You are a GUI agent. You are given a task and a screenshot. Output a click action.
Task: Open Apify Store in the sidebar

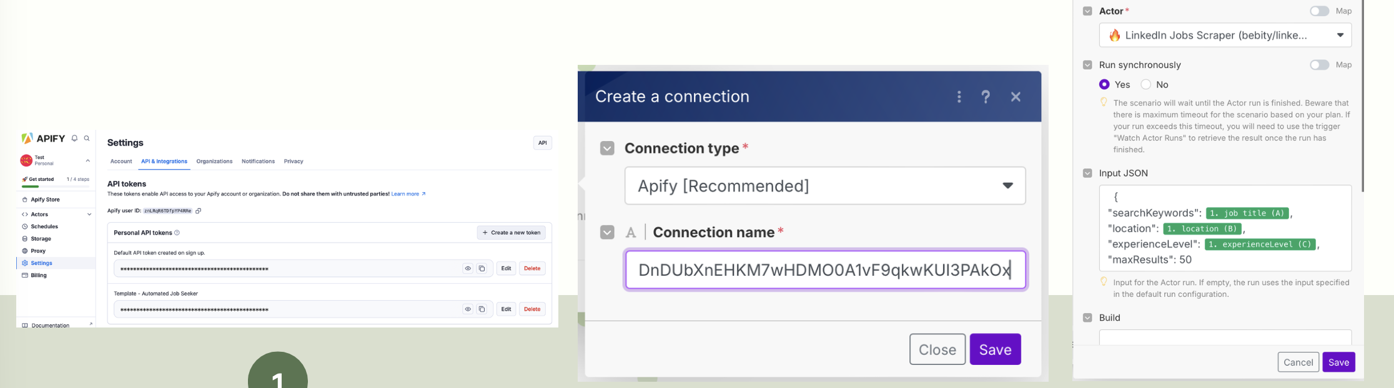tap(45, 200)
